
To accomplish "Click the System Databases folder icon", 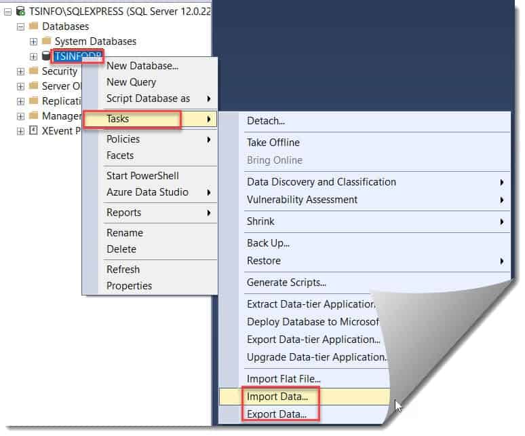I will pos(46,41).
